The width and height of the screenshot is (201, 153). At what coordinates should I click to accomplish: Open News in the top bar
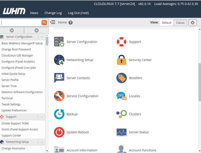(34, 13)
